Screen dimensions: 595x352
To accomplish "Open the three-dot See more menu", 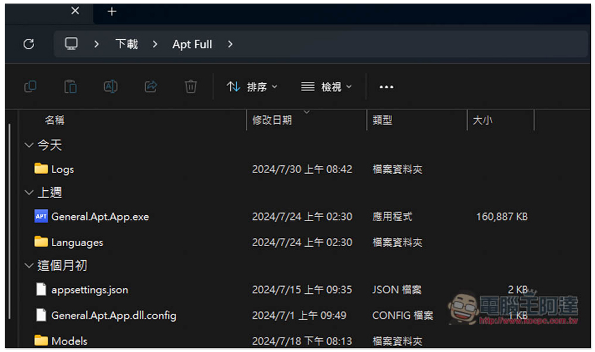I will pyautogui.click(x=386, y=87).
